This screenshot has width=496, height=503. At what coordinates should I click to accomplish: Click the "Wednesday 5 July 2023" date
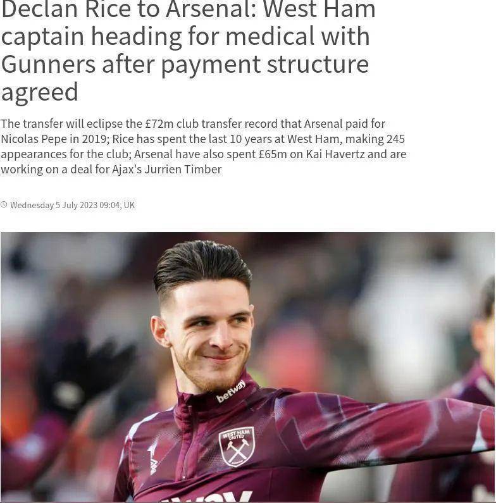(54, 205)
